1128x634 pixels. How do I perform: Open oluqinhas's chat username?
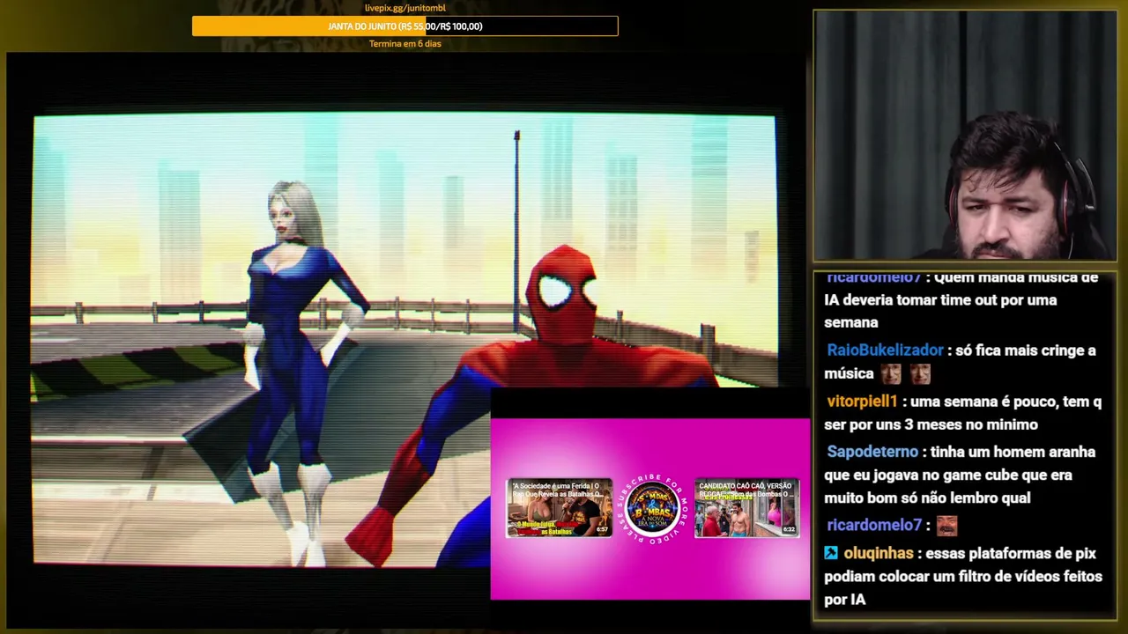tap(879, 554)
